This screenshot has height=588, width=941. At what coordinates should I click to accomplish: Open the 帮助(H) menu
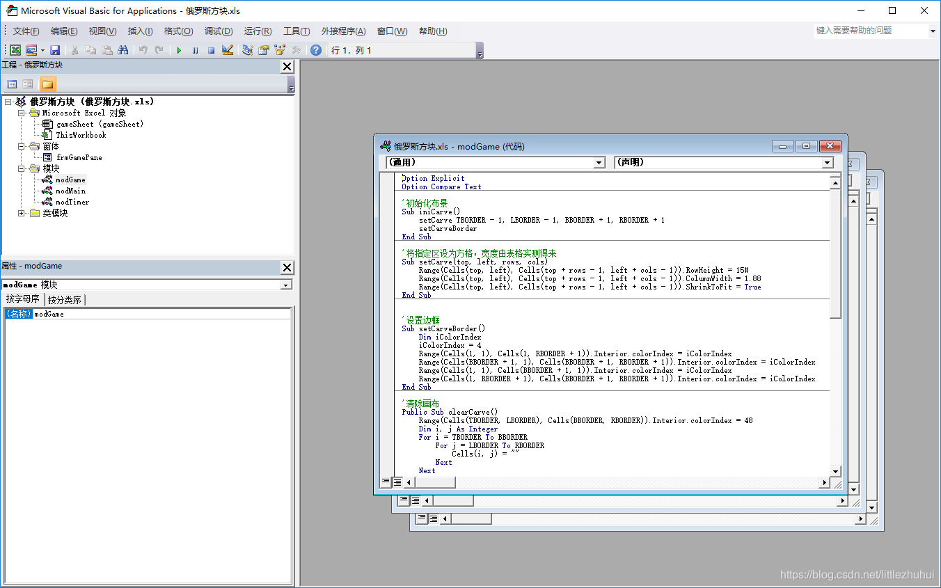coord(433,31)
